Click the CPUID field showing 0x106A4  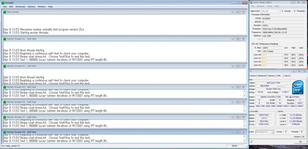tap(284, 18)
